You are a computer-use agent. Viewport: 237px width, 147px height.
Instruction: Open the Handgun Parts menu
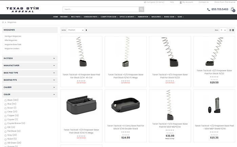pos(91,17)
